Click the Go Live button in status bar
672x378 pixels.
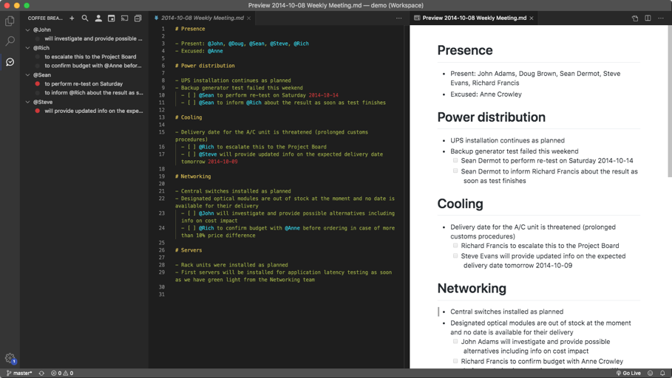click(628, 374)
